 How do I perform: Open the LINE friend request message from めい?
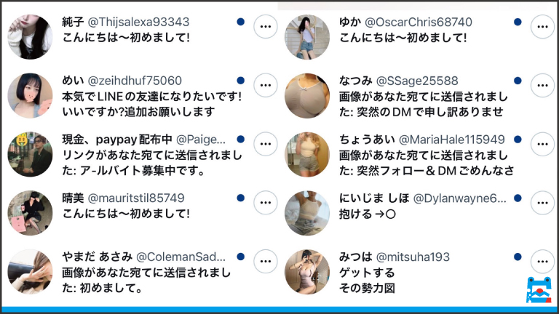point(151,104)
